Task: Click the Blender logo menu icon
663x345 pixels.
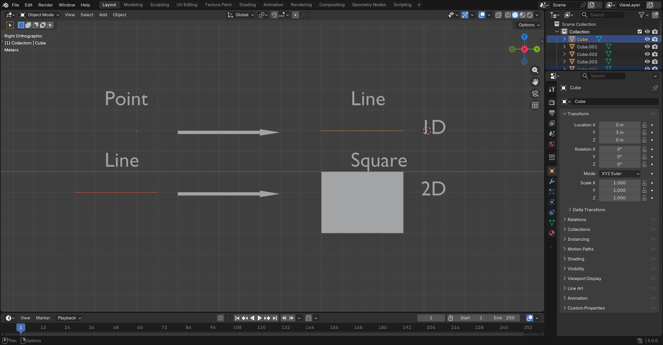Action: pos(5,5)
